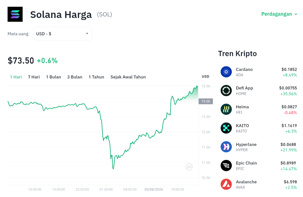
Task: Click the Solana logo icon
Action: [15, 14]
